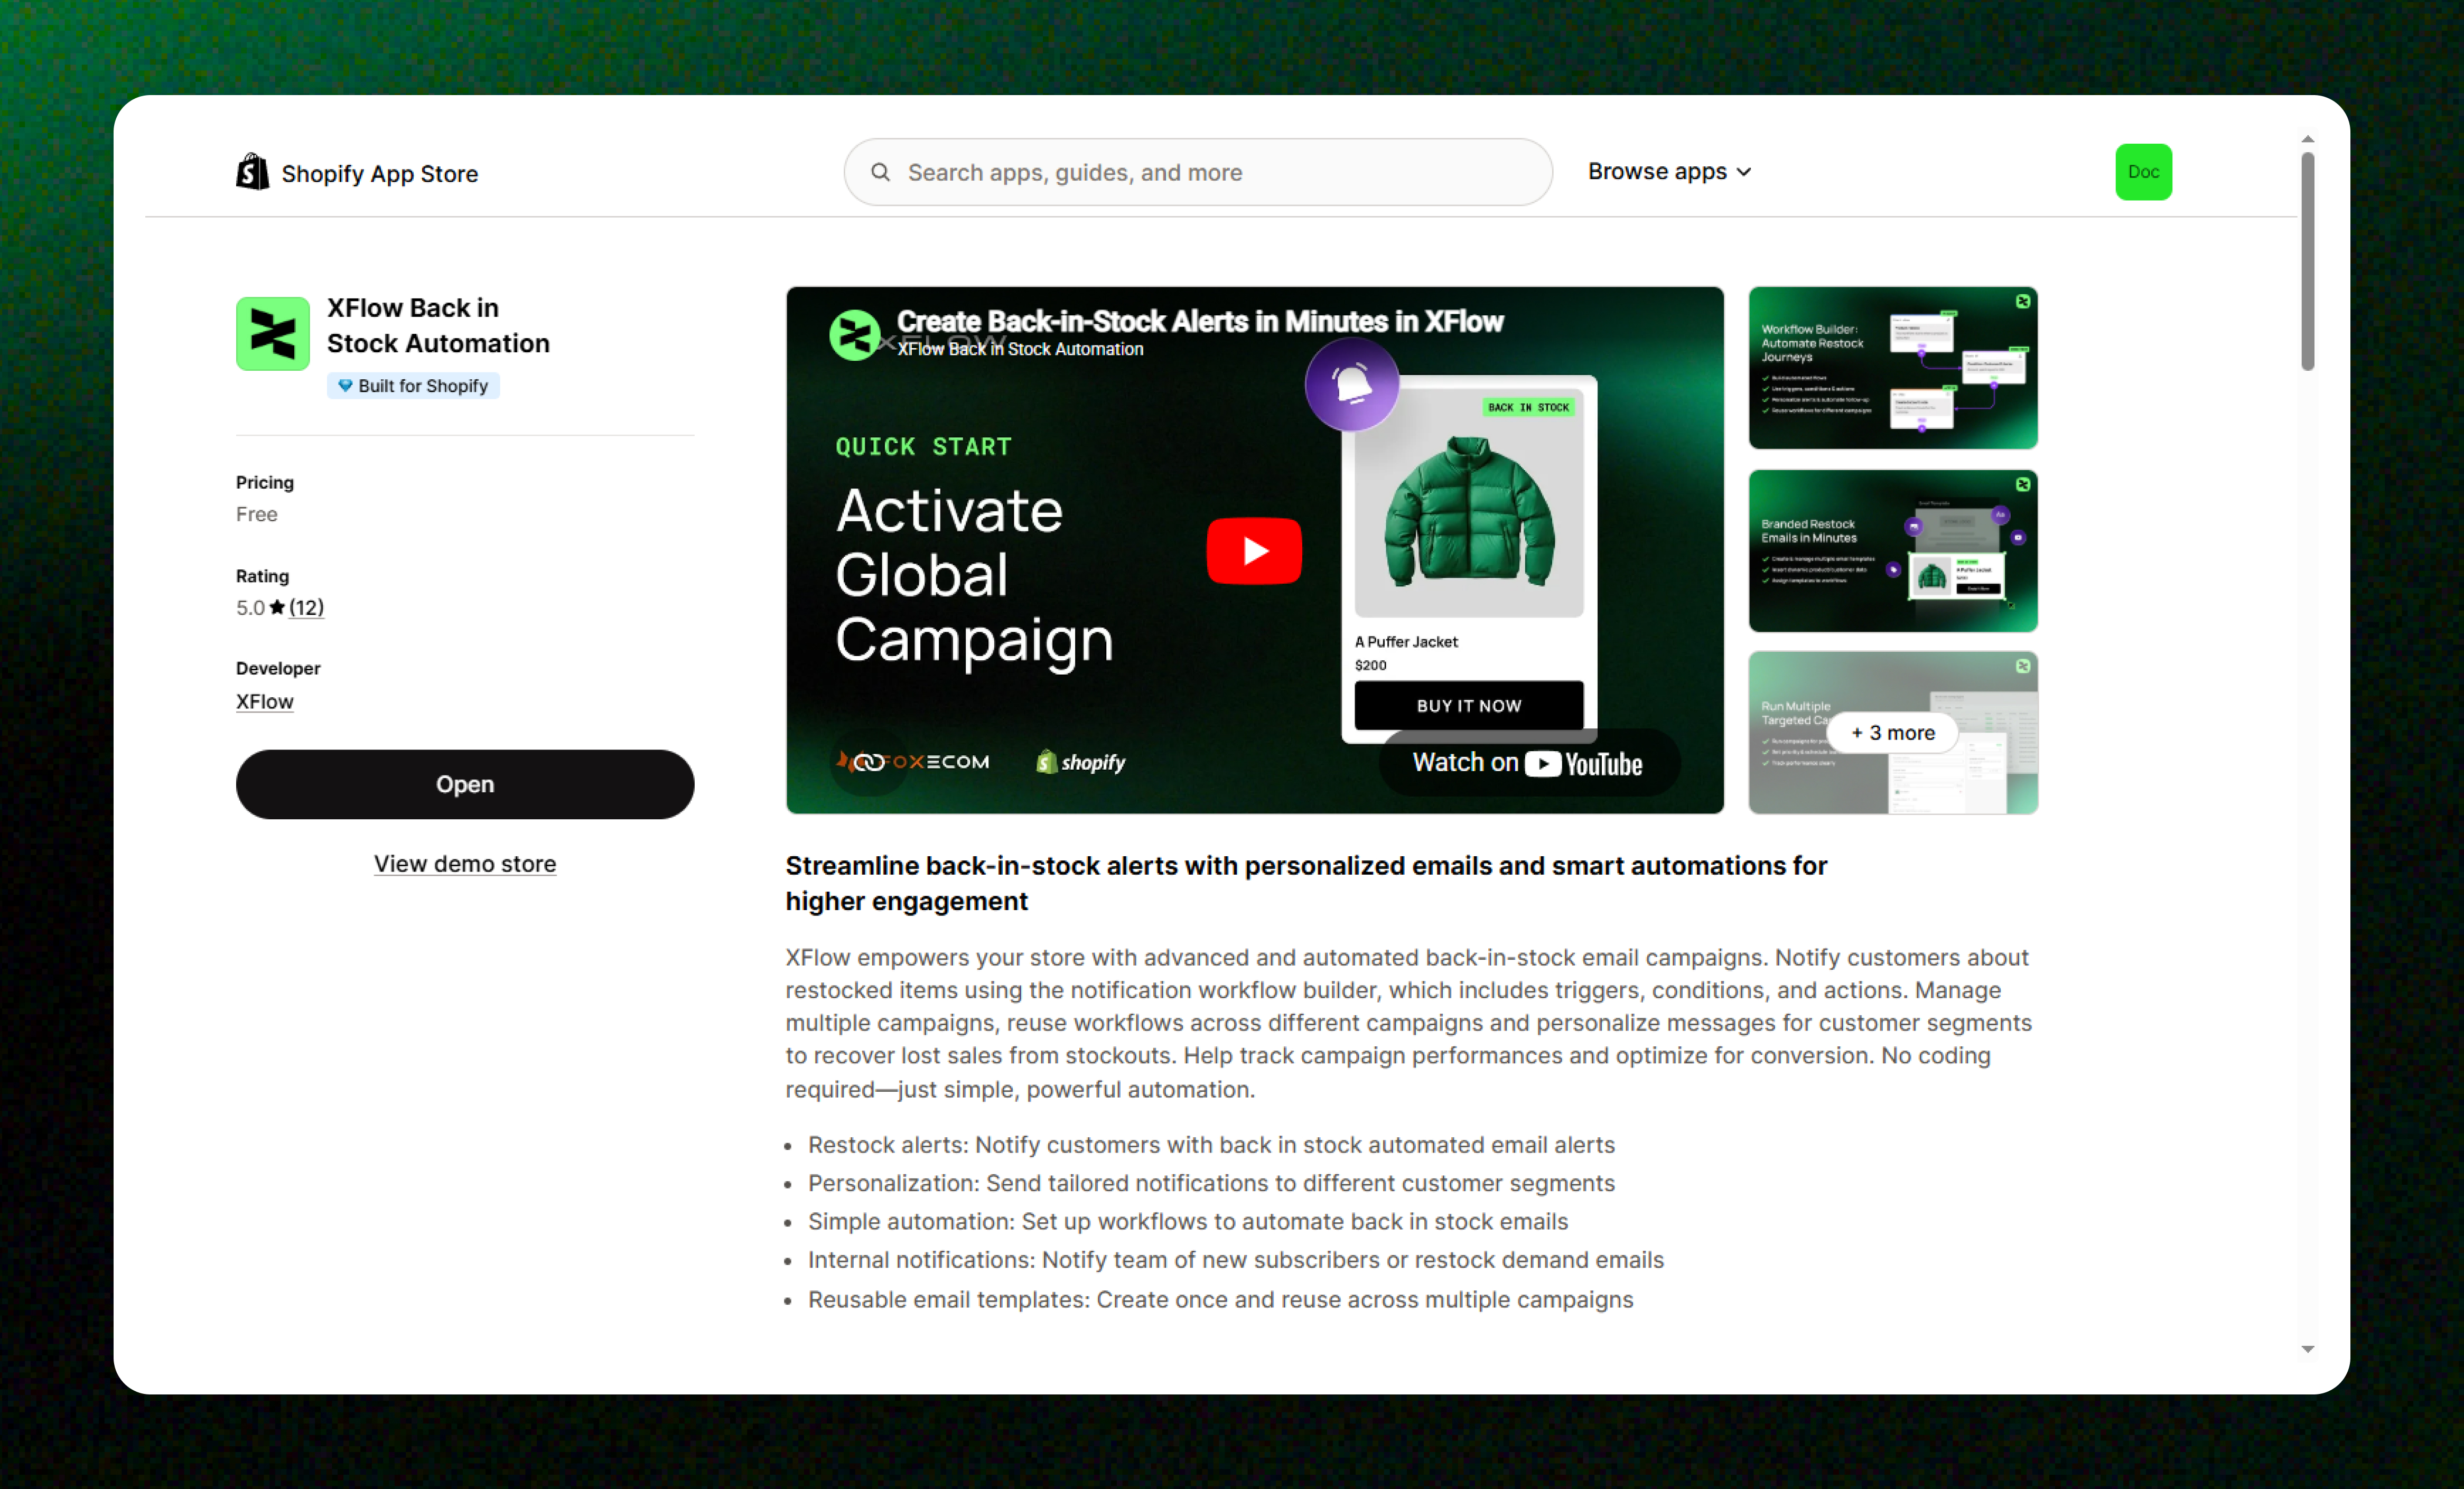Open the 12 reviews link
2464x1489 pixels.
(306, 607)
